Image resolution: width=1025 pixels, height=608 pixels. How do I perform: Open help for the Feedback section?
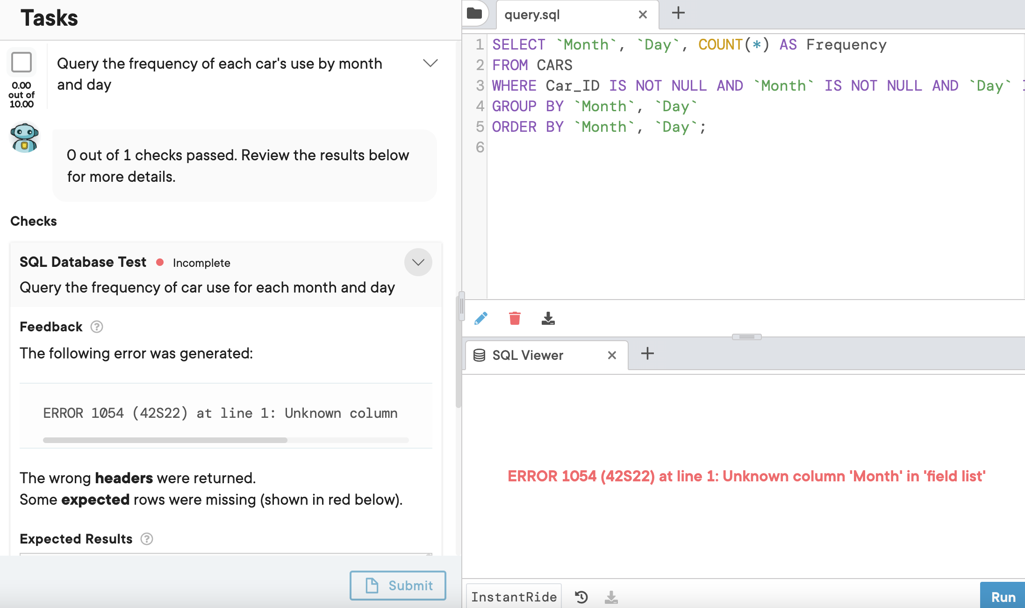pos(97,327)
